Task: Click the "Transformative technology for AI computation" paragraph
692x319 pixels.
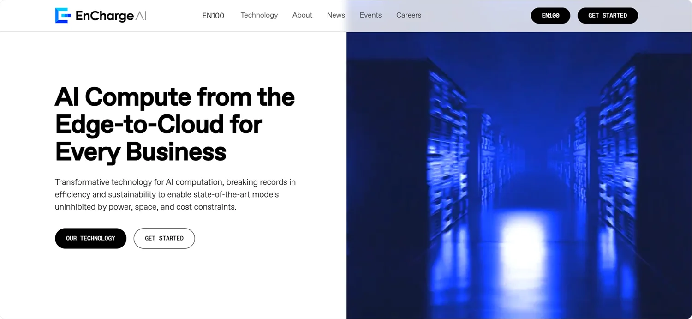Action: tap(175, 194)
